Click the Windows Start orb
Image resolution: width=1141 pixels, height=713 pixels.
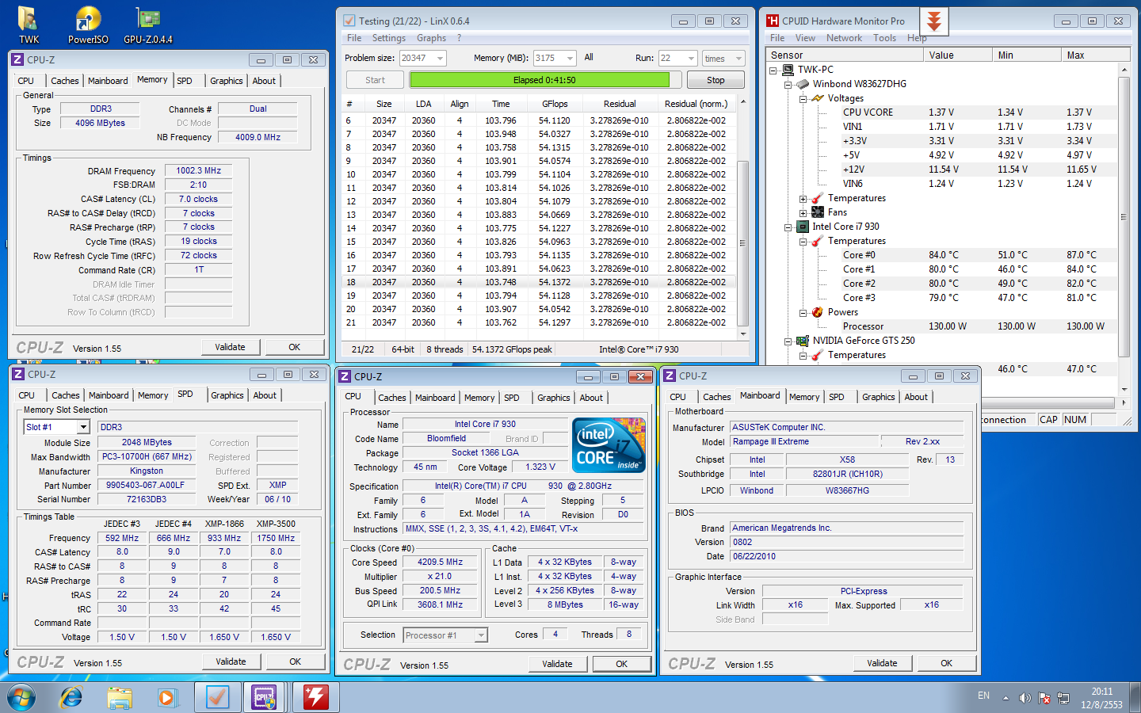click(x=22, y=697)
